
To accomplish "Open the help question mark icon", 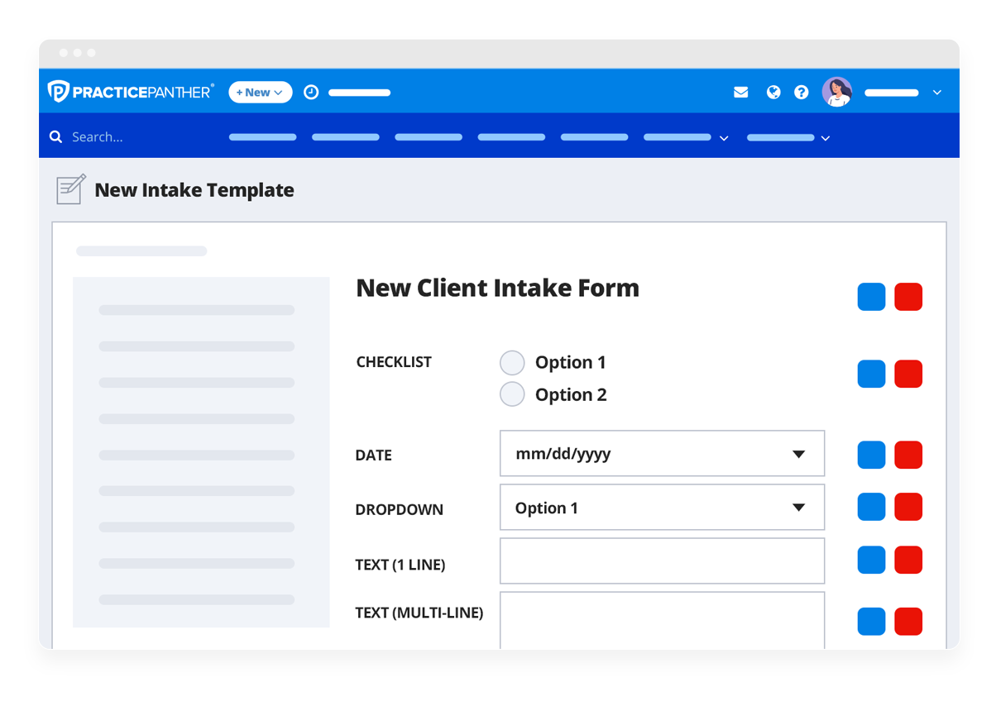I will coord(801,93).
